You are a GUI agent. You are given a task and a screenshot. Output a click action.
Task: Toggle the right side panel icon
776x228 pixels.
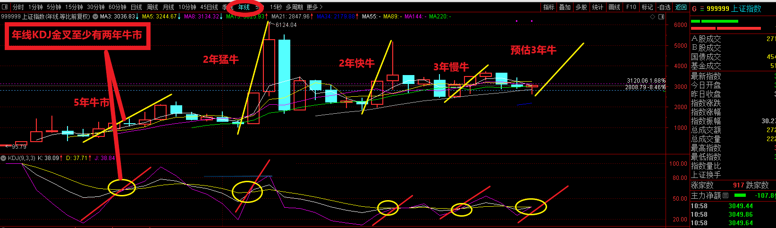(x=660, y=17)
